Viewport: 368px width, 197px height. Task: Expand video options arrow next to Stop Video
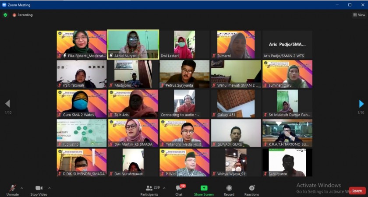[x=49, y=188]
